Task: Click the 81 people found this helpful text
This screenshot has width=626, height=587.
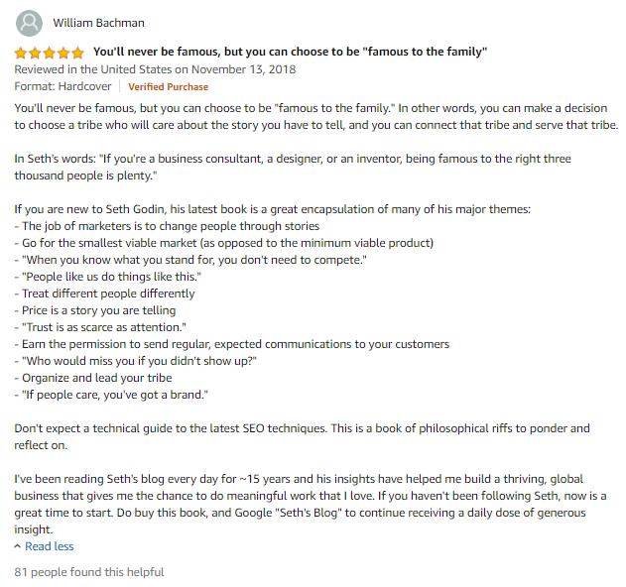Action: click(89, 572)
